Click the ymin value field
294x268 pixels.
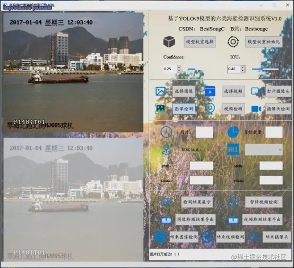coord(271,166)
